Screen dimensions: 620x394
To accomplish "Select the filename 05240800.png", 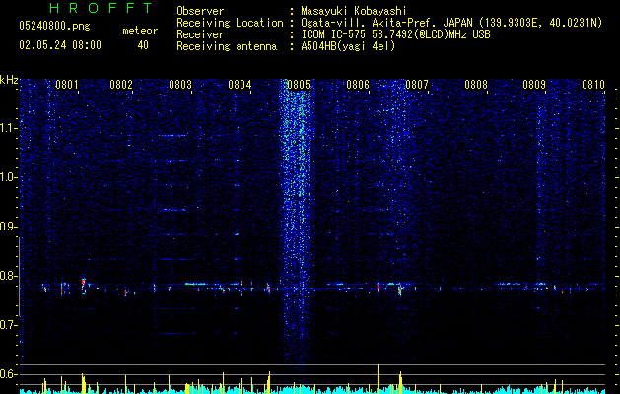I will [54, 27].
